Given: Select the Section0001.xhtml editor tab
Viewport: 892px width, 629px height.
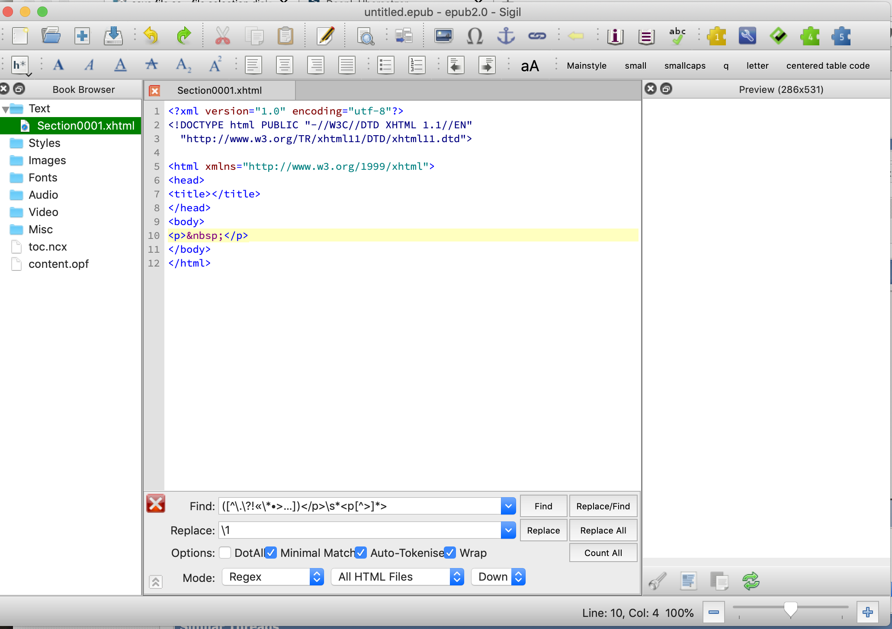Looking at the screenshot, I should coord(219,90).
